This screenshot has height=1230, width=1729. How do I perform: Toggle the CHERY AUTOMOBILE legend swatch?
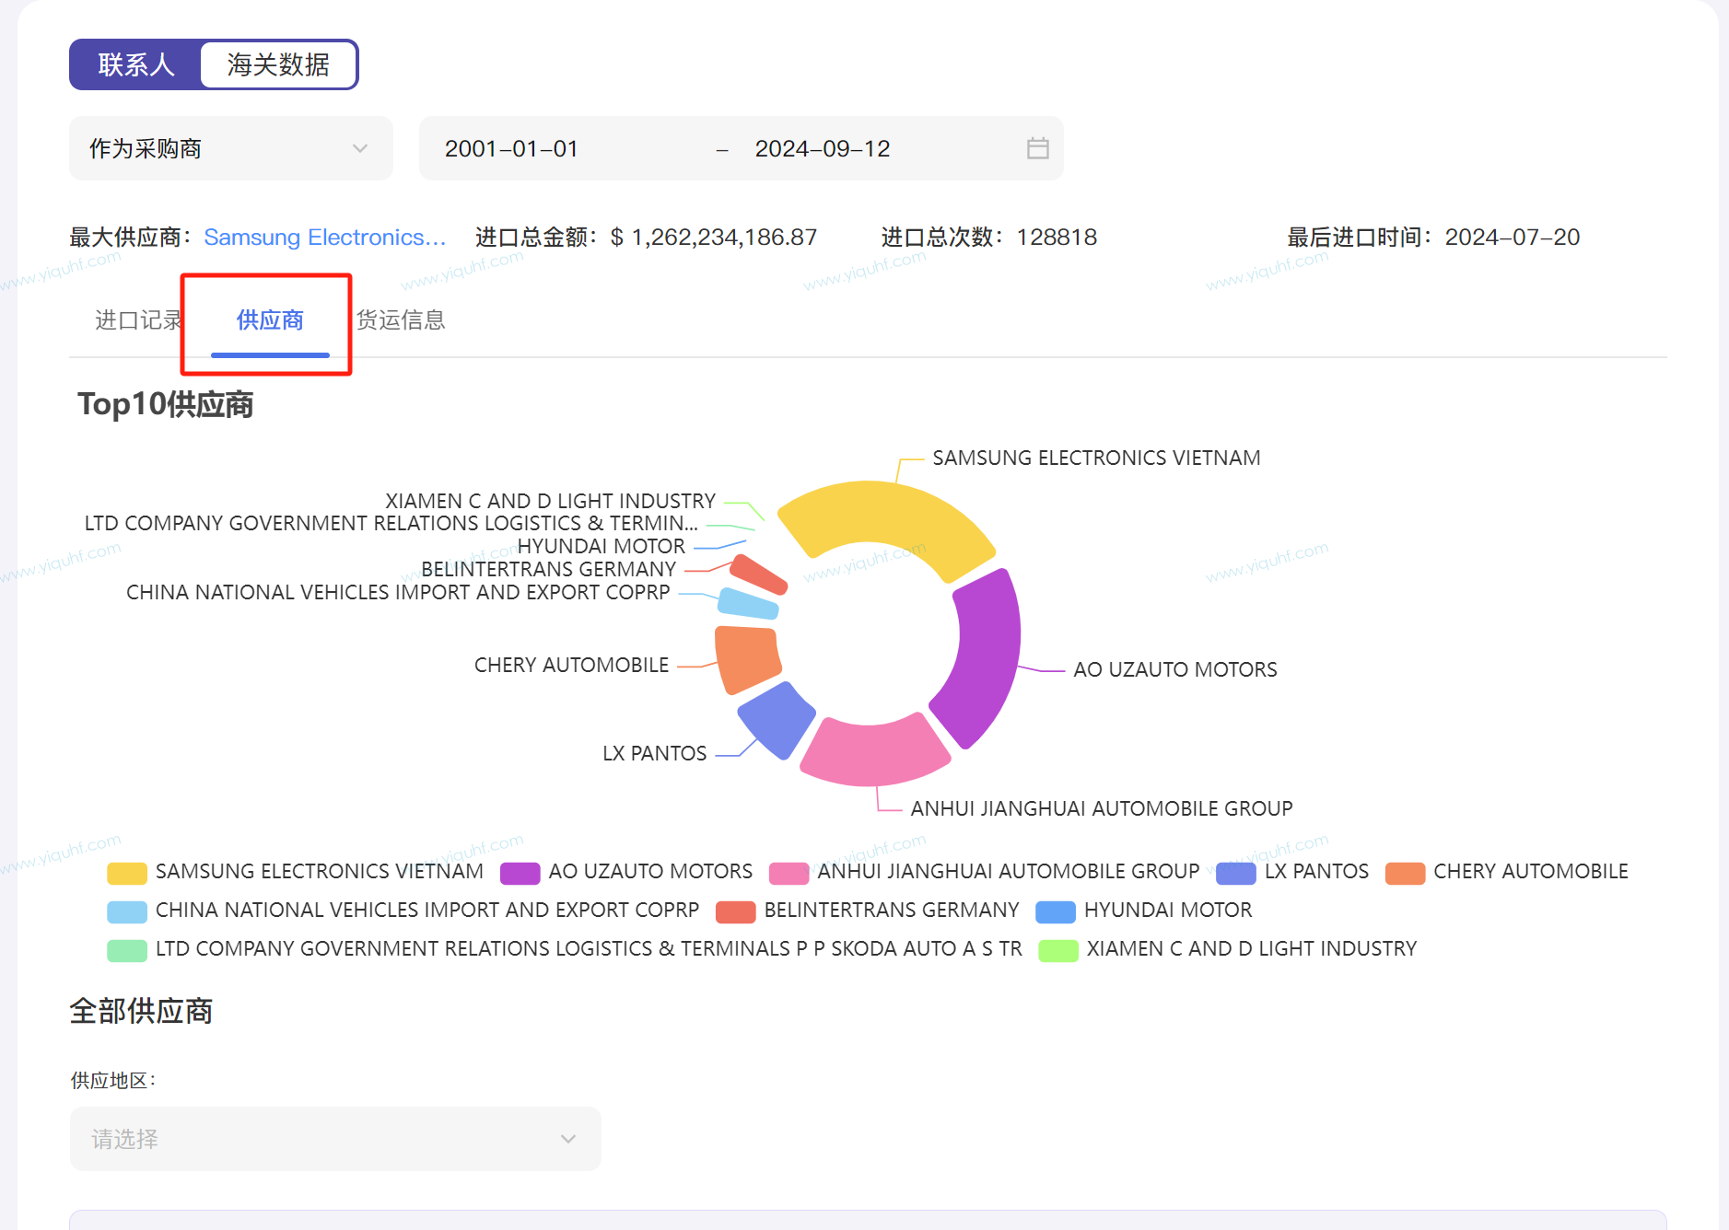(1405, 873)
